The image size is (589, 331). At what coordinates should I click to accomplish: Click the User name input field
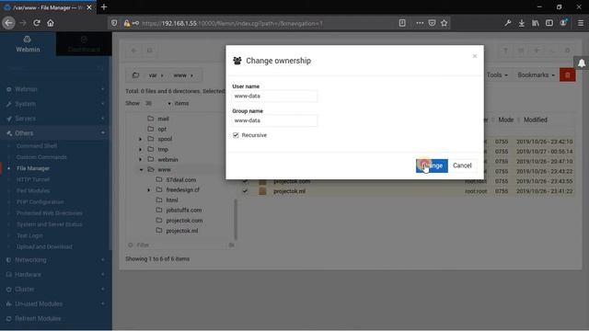pyautogui.click(x=274, y=96)
